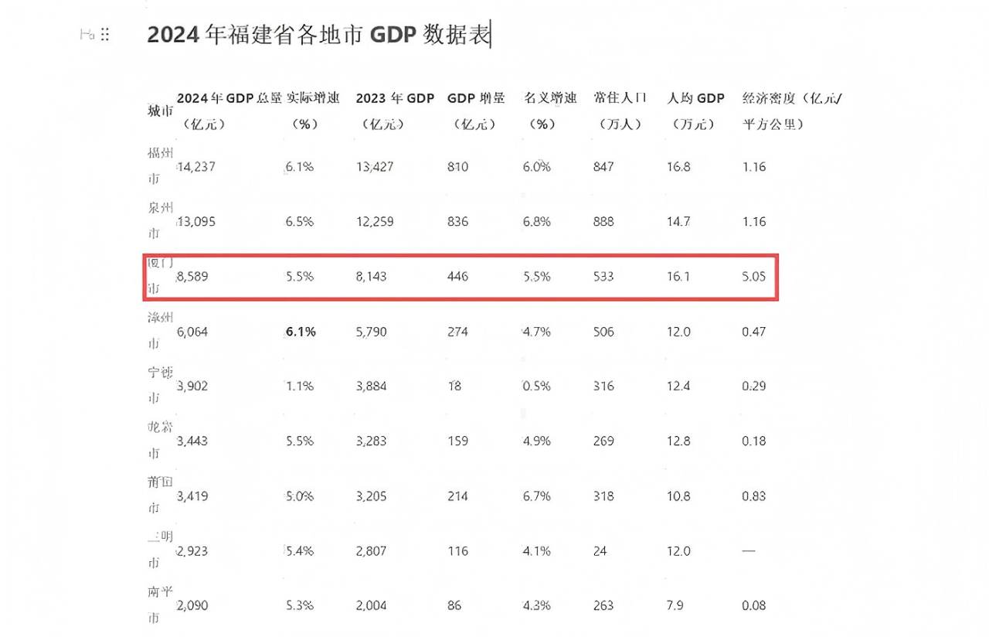Screen dimensions: 989x637
Task: Select the 城市 column header cell
Action: pyautogui.click(x=160, y=111)
